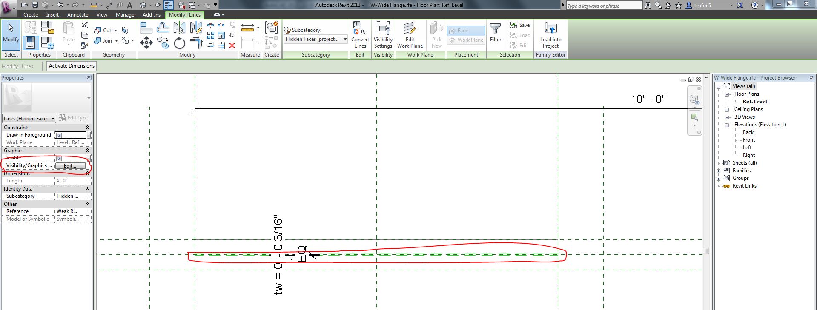Expand the 3D Views tree node
Viewport: 817px width, 310px height.
pos(727,117)
